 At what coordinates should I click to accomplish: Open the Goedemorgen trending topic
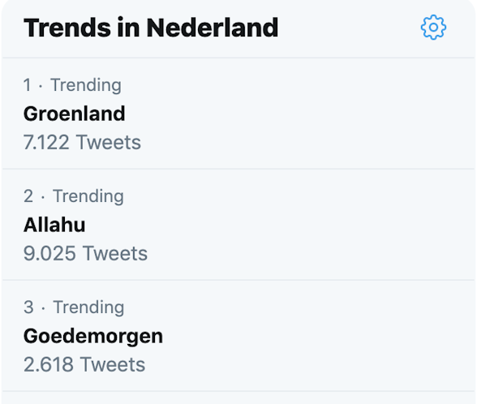[x=93, y=337]
